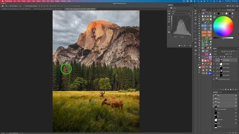The image size is (239, 134).
Task: Hide the topmost selected Color Grading layer
Action: coord(214,60)
